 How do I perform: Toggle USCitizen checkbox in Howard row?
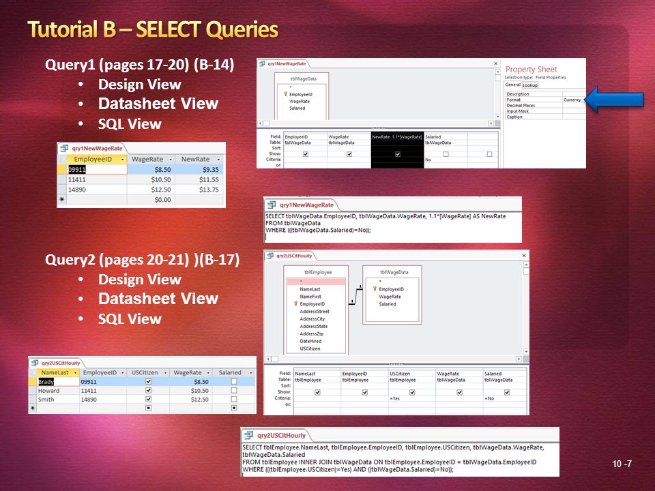(148, 390)
